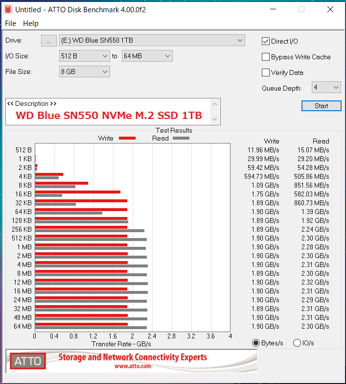Click the 11.96 MB/s write value
This screenshot has width=346, height=384.
point(263,150)
